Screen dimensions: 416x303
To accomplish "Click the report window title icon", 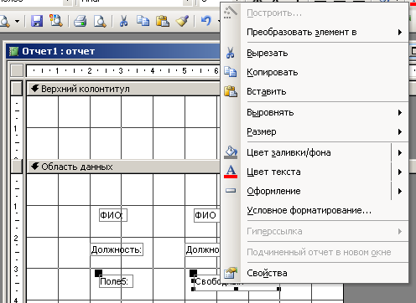I will click(x=13, y=51).
